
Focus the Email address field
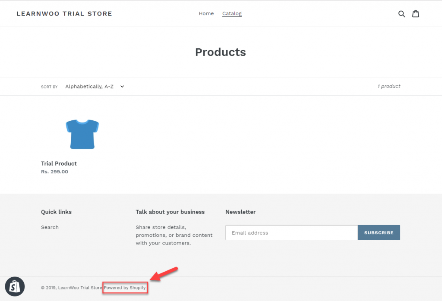click(x=291, y=232)
